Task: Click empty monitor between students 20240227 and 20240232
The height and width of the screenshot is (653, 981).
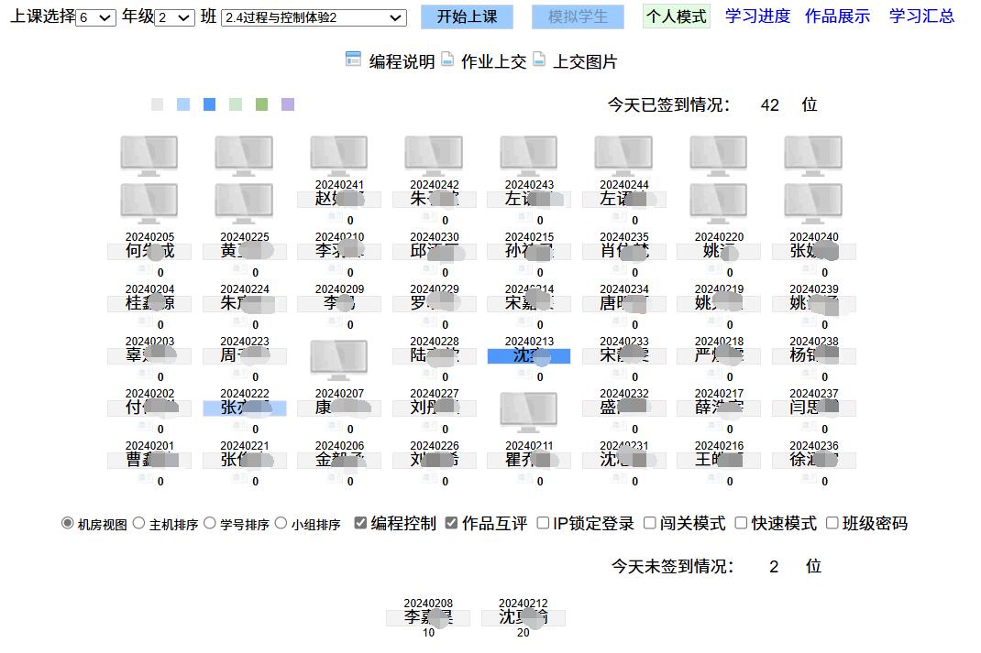Action: (529, 412)
